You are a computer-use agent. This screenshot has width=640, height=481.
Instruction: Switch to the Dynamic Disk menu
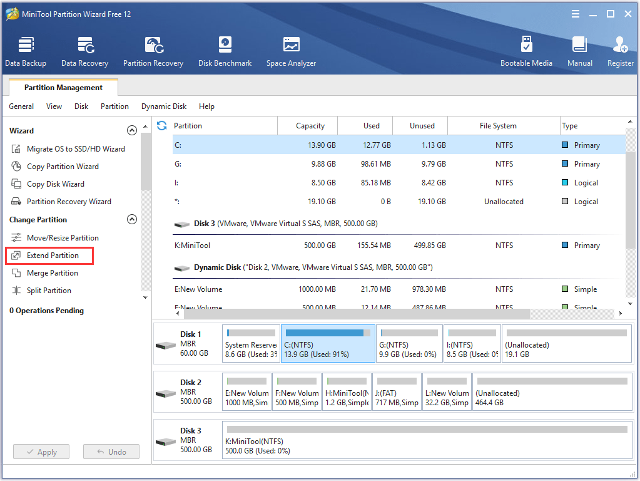pos(163,106)
